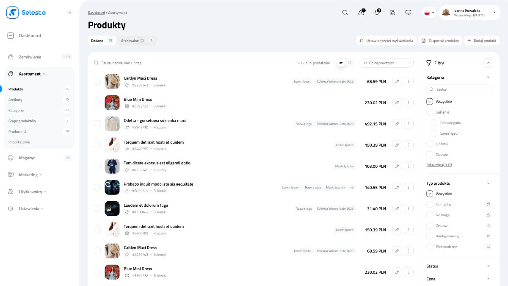Image resolution: width=508 pixels, height=286 pixels.
Task: Open the search icon in top bar
Action: click(345, 13)
